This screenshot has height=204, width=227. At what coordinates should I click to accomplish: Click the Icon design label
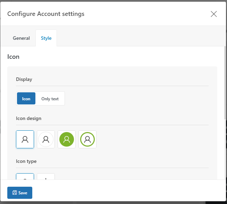click(x=29, y=118)
